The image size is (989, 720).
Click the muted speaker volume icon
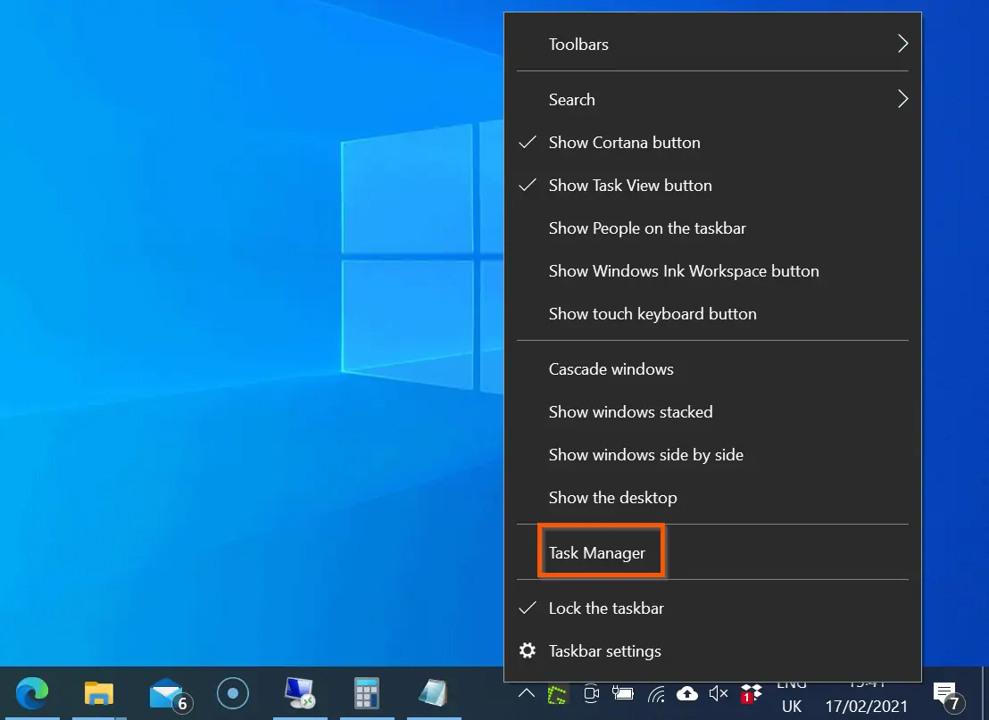point(719,694)
